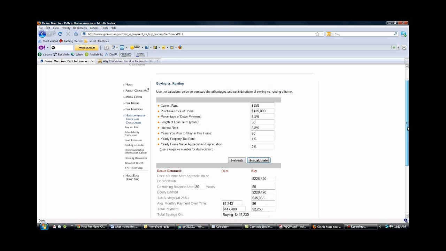This screenshot has height=251, width=446.
Task: Open the List all tabs dropdown
Action: click(x=407, y=61)
